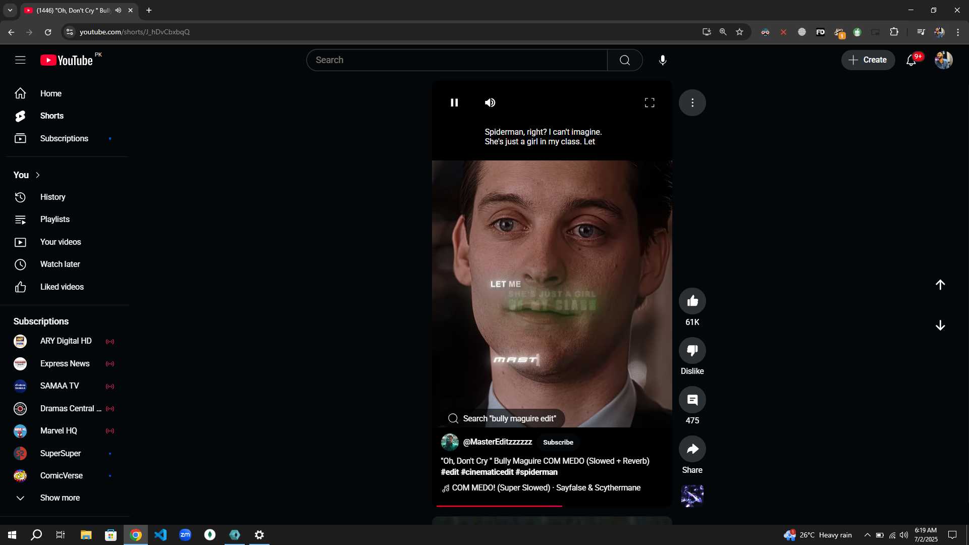Open the Chrome three-dot menu
The image size is (969, 545).
pyautogui.click(x=958, y=32)
